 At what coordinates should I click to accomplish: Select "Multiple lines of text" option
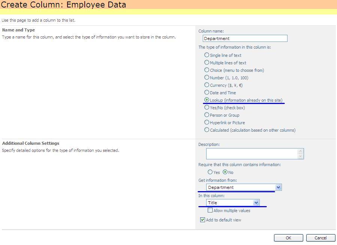[207, 62]
